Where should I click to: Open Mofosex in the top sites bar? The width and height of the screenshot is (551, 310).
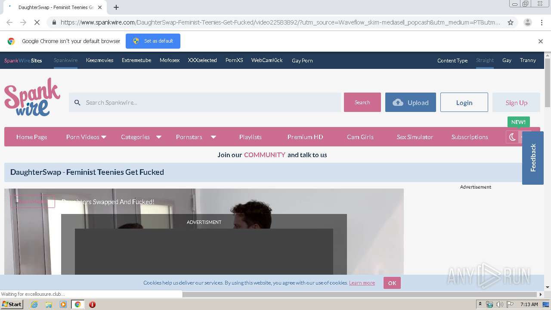[x=170, y=60]
